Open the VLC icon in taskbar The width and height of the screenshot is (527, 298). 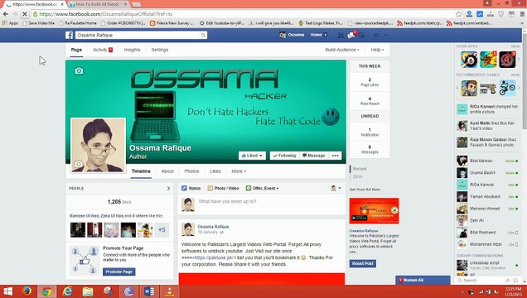(x=170, y=291)
